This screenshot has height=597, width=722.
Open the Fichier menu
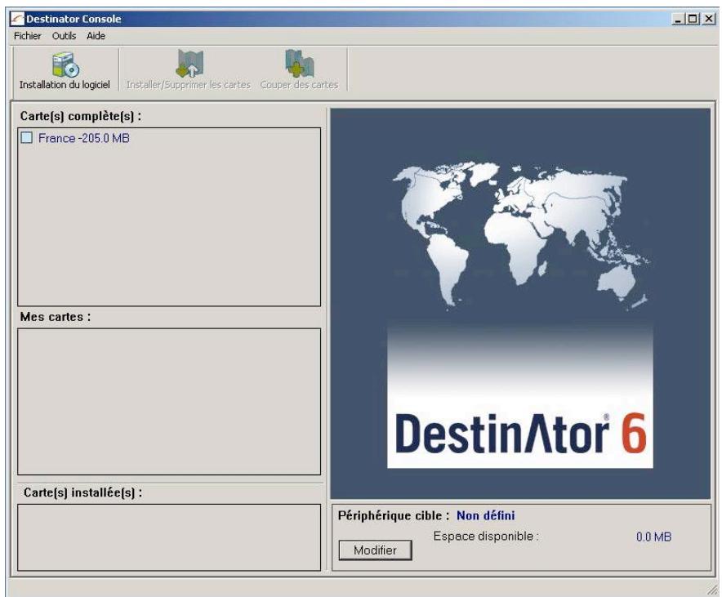[x=27, y=36]
